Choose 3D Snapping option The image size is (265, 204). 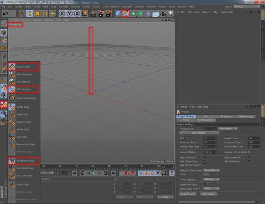[24, 82]
